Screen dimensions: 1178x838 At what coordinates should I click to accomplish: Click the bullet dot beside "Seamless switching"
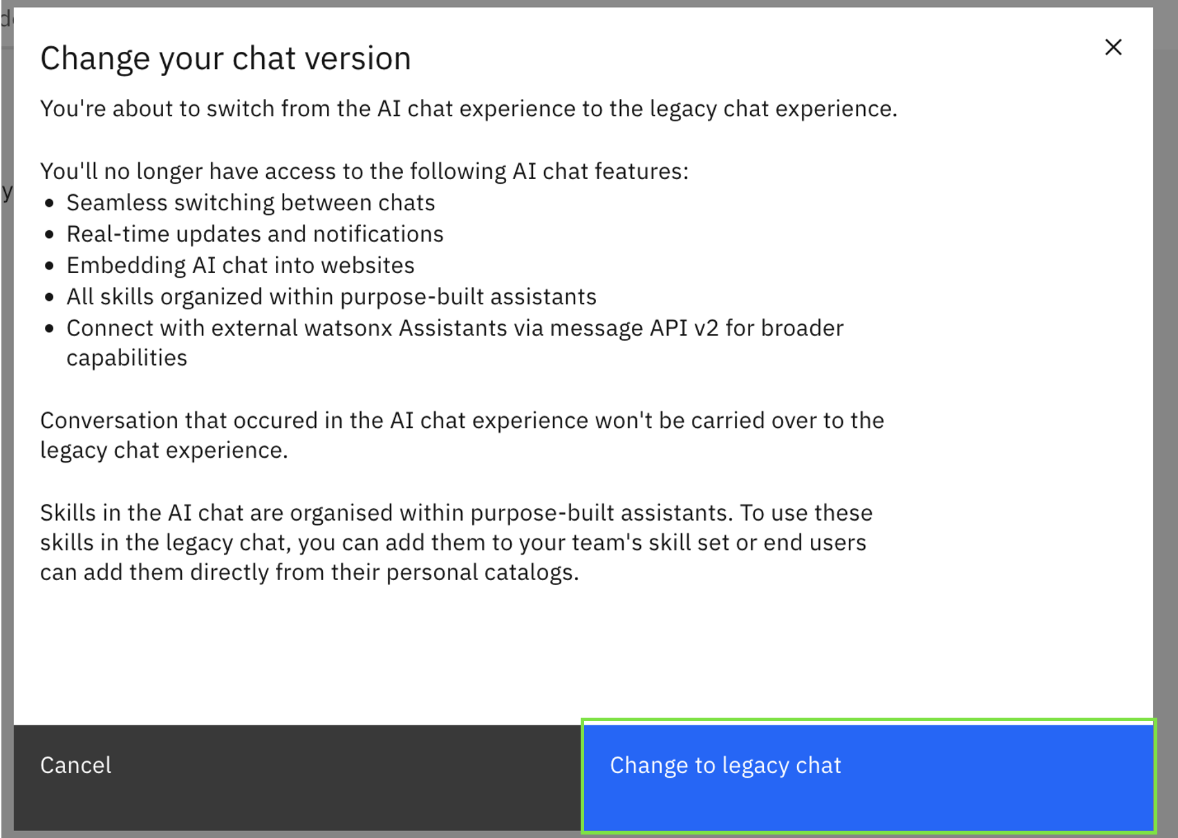coord(49,204)
